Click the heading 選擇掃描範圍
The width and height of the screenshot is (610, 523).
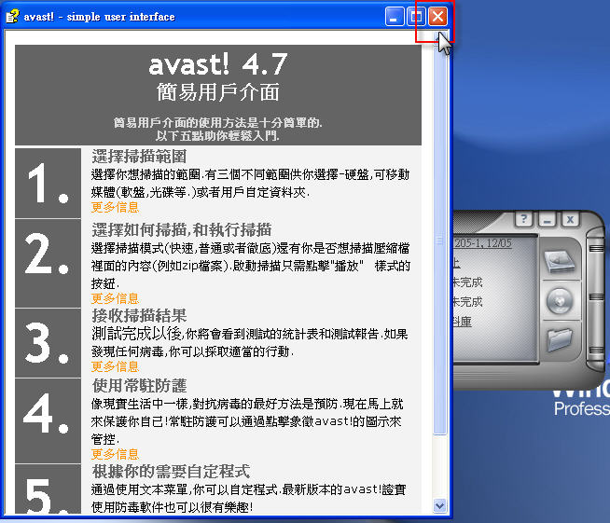click(139, 157)
